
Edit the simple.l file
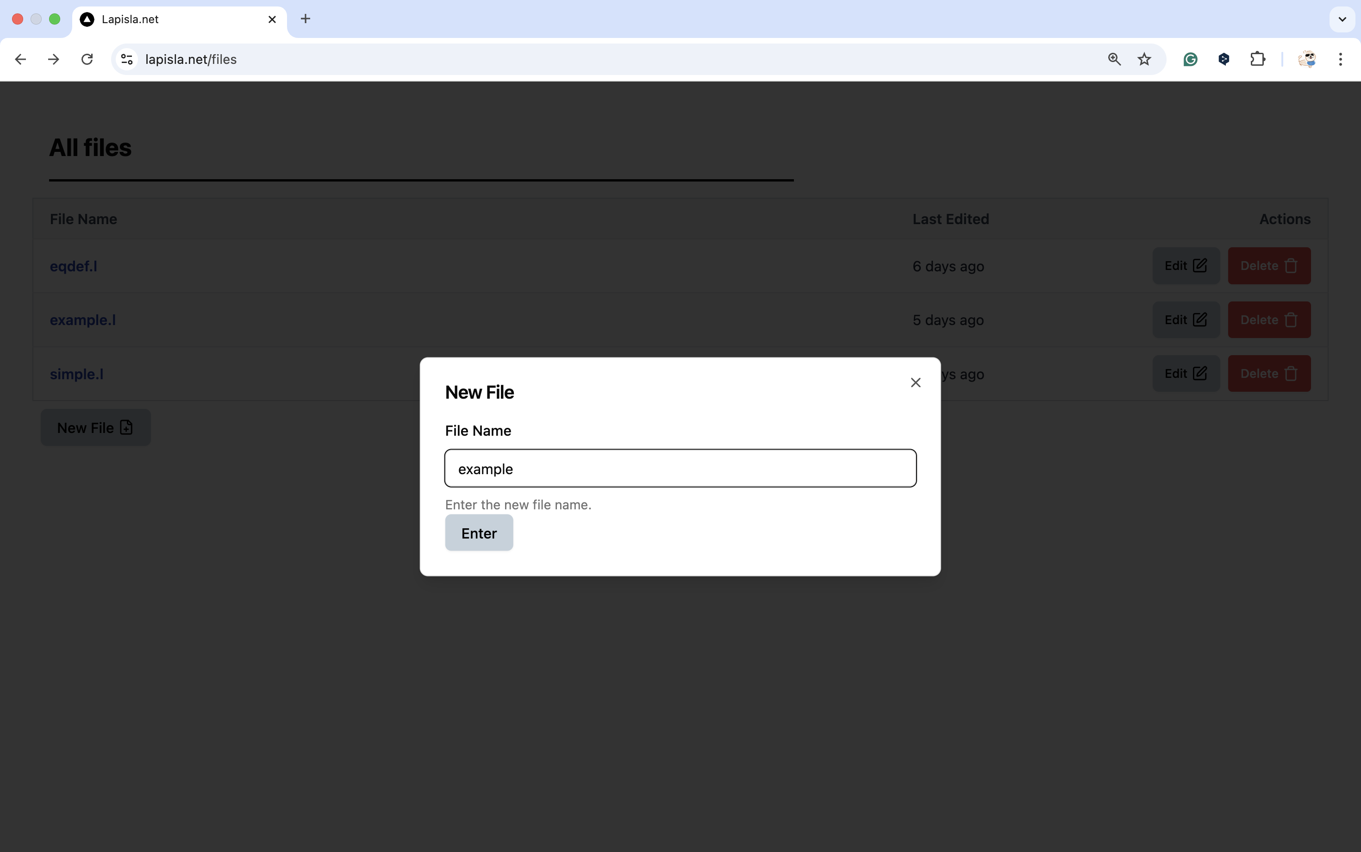(x=1186, y=374)
